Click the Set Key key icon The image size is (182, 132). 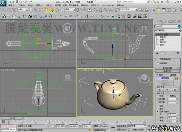point(113,128)
